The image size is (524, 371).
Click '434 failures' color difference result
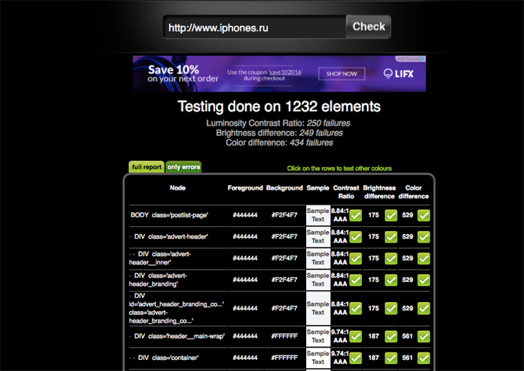[312, 143]
